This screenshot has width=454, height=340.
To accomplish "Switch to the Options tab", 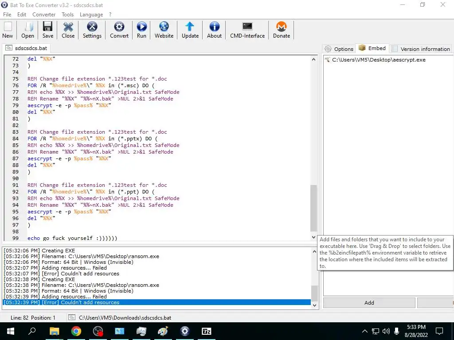I will tap(338, 49).
